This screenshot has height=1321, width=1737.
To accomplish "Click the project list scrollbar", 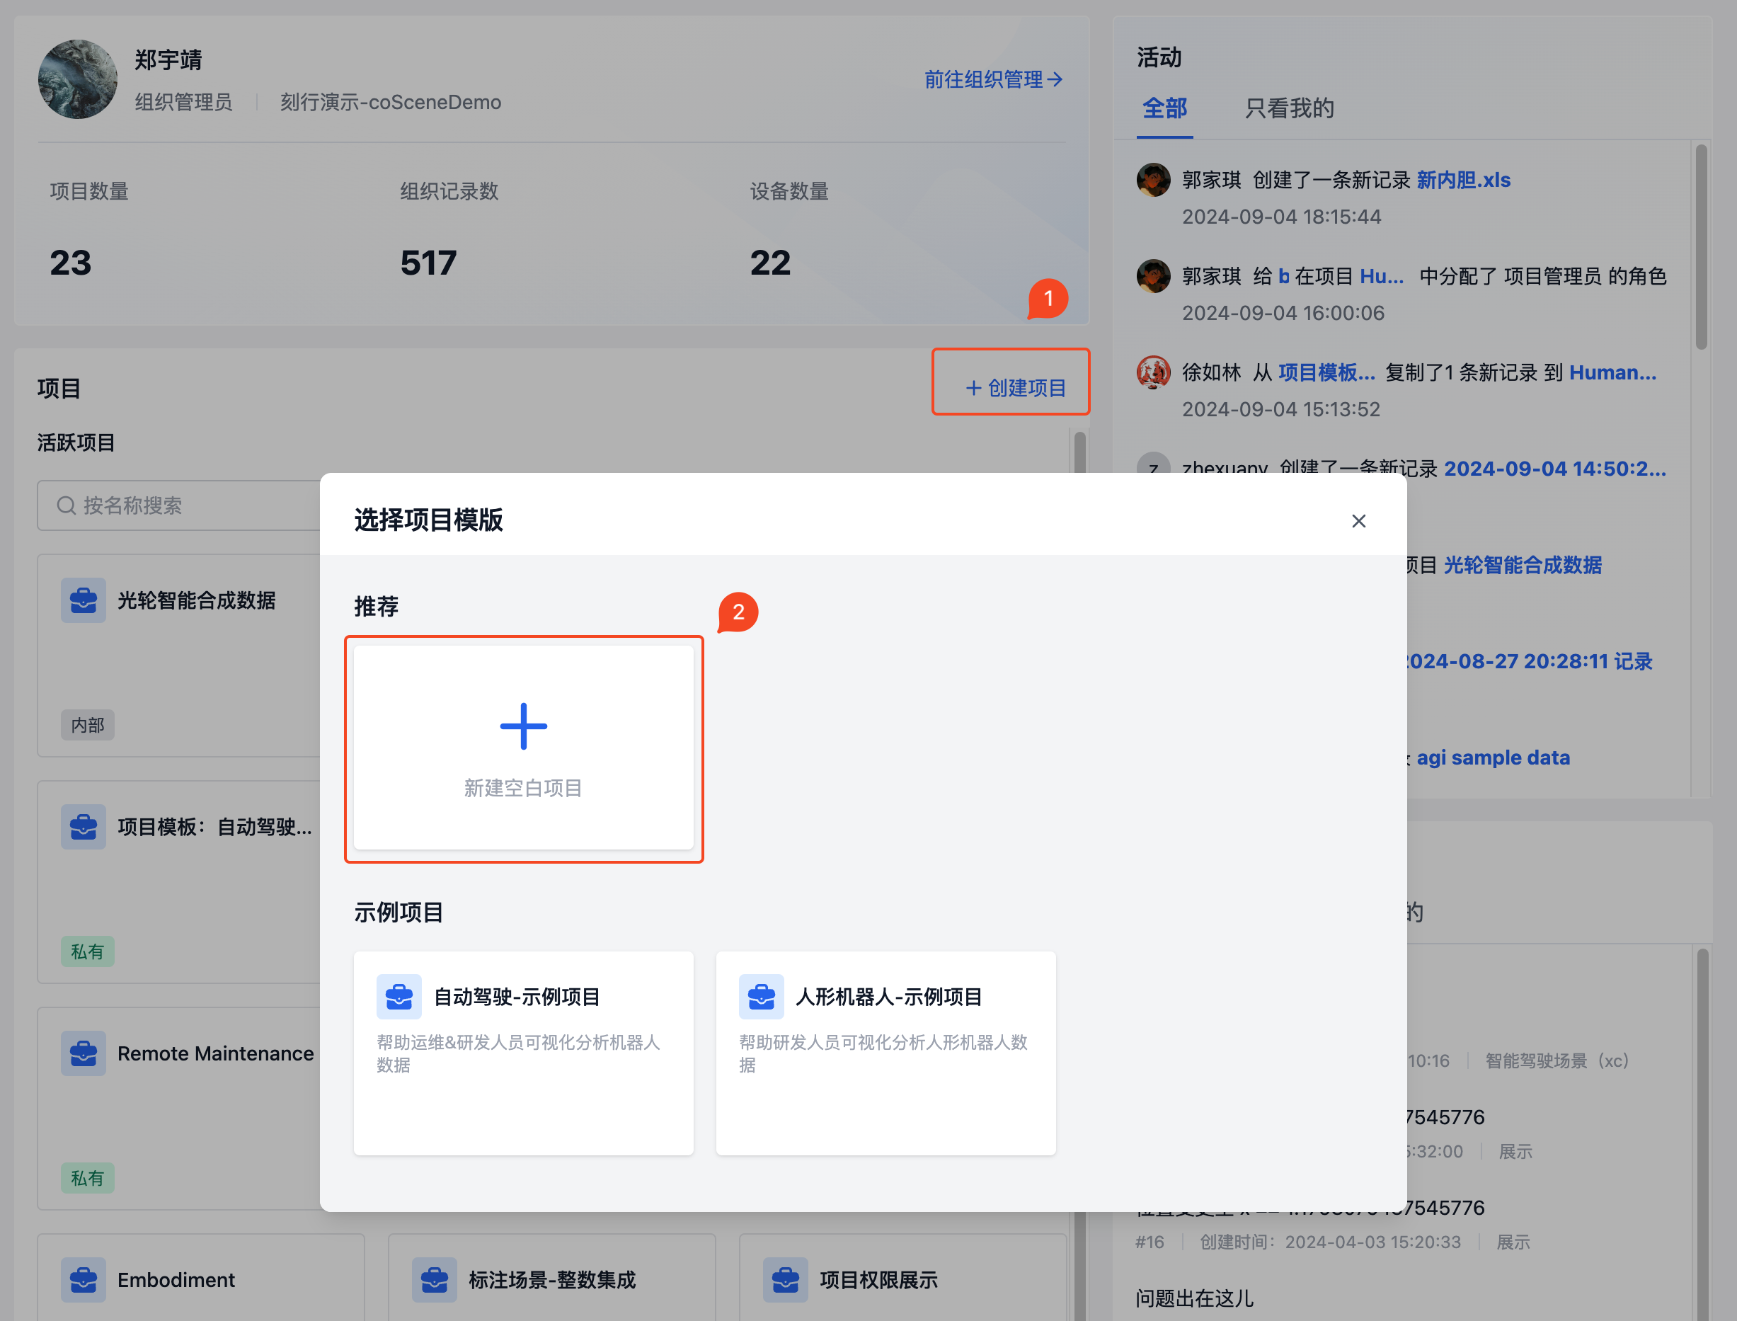I will (1080, 452).
